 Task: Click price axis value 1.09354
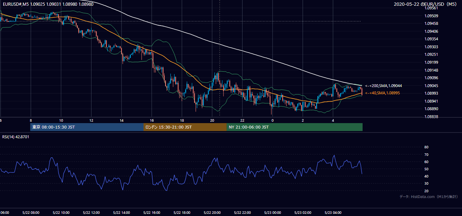click(431, 39)
